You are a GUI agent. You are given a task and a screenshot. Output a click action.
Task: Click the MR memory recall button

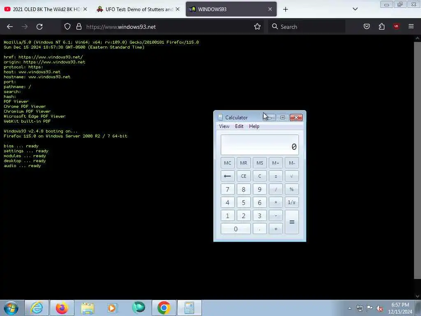tap(243, 163)
